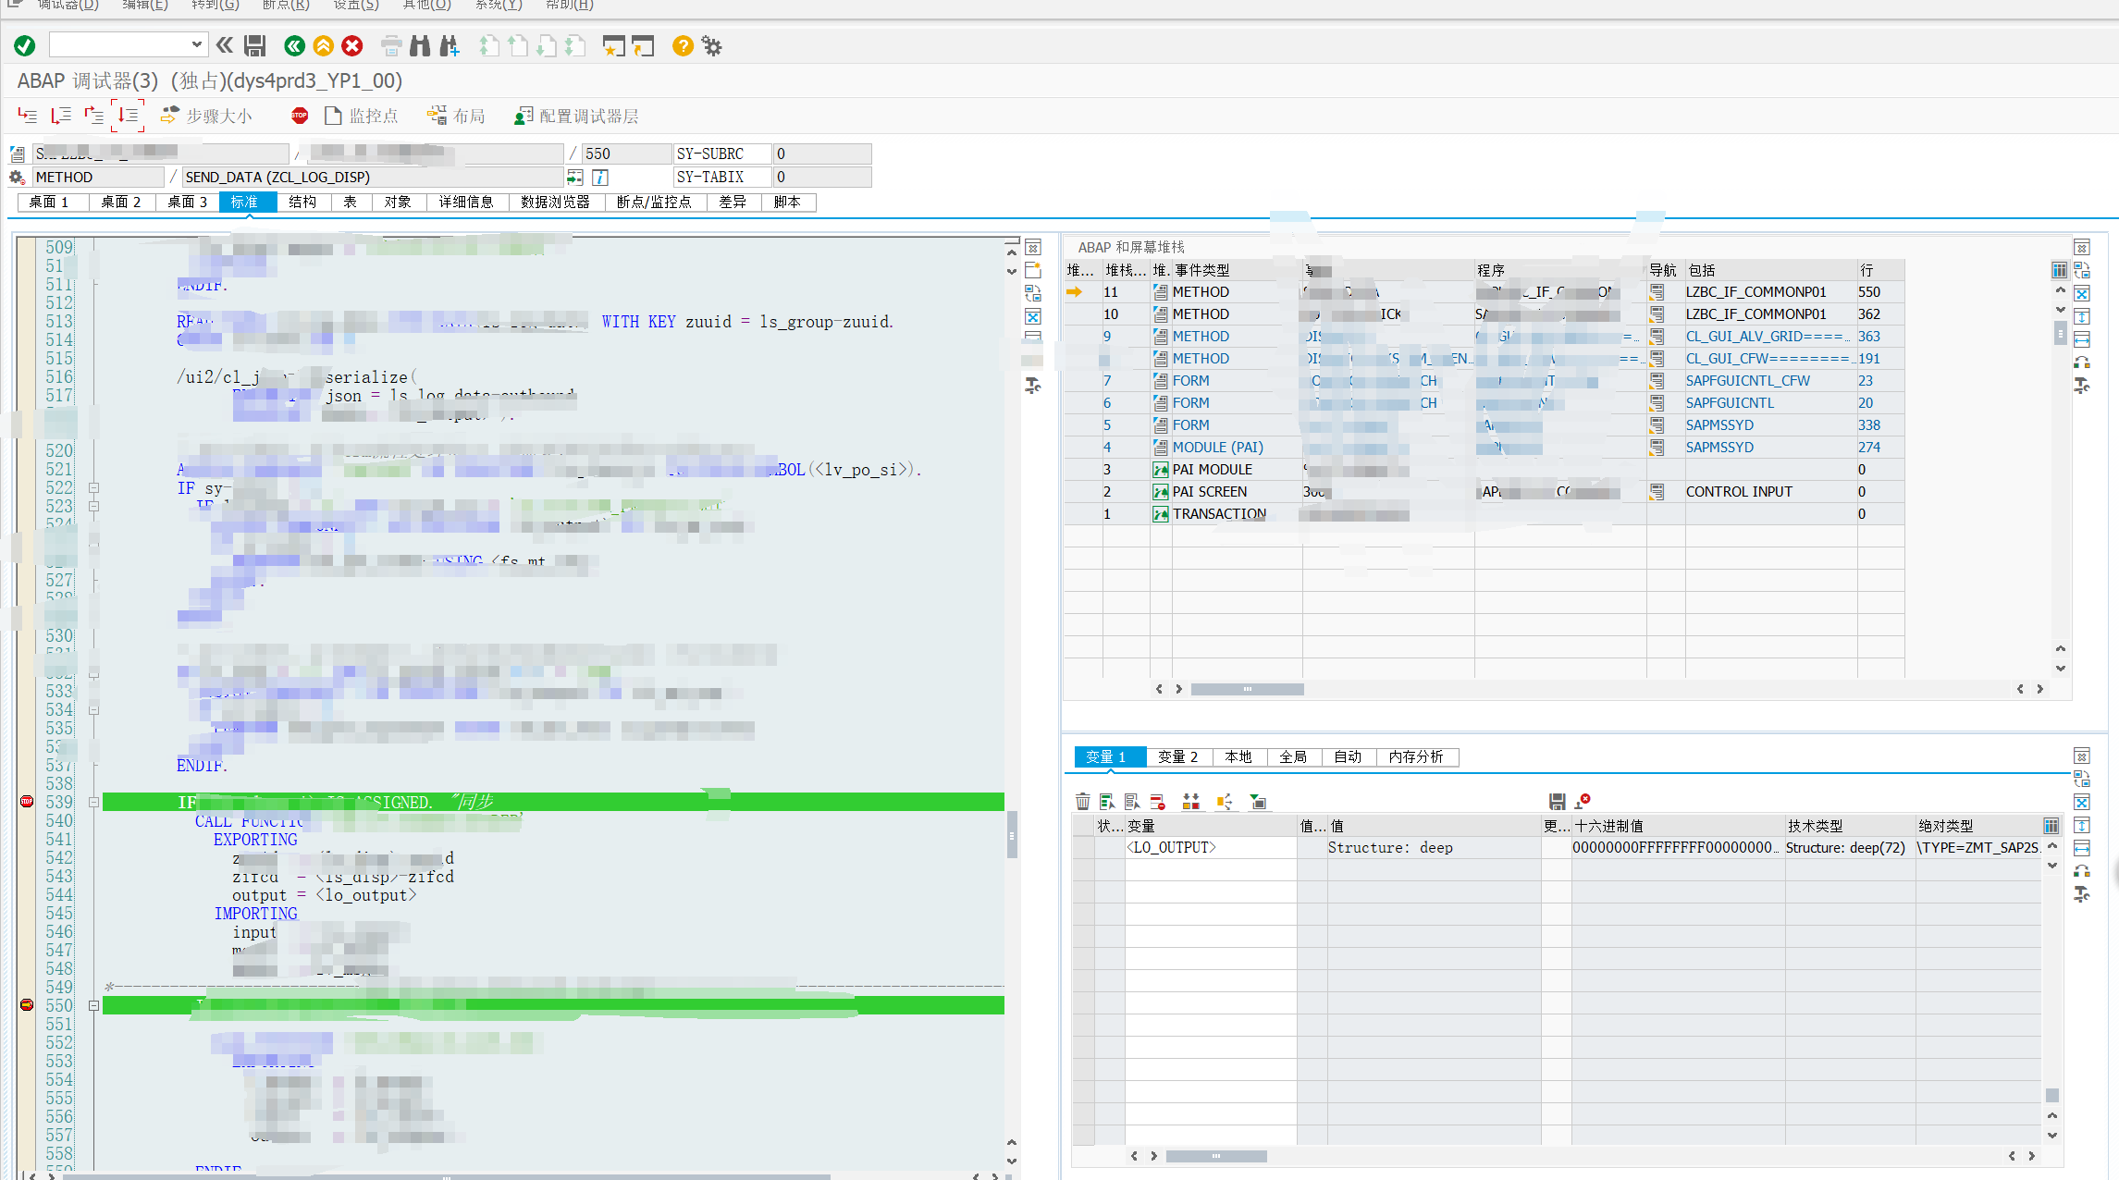
Task: Click the red cancel X icon
Action: click(352, 46)
